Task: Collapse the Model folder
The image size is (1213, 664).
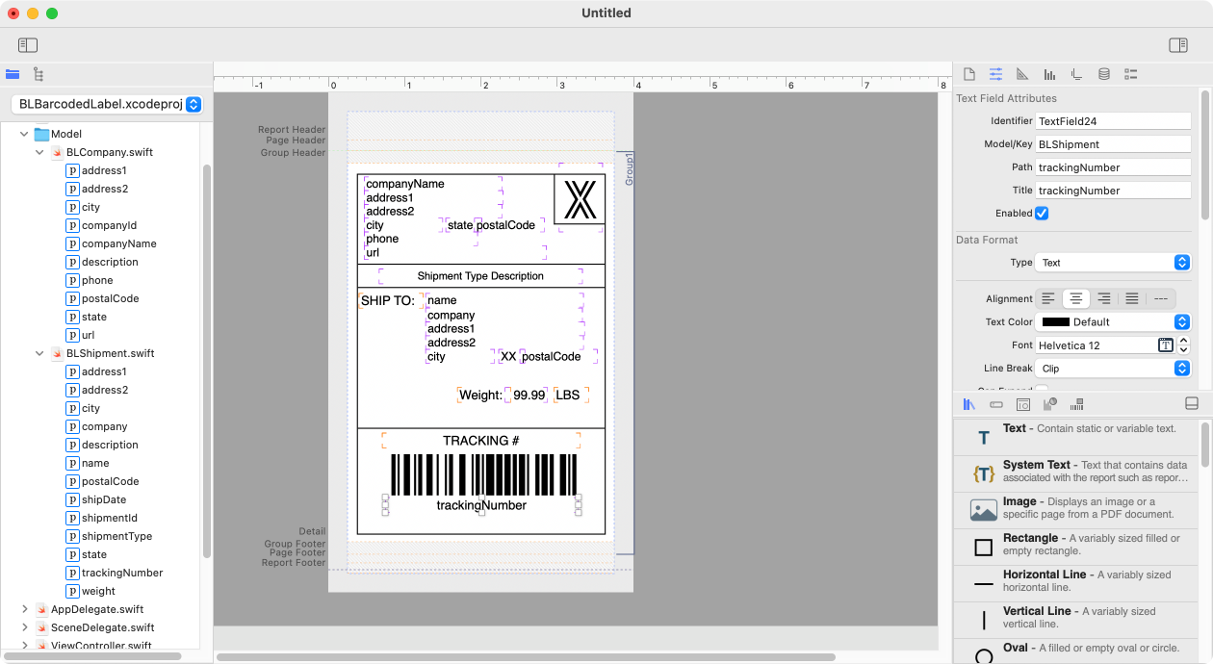Action: point(25,134)
